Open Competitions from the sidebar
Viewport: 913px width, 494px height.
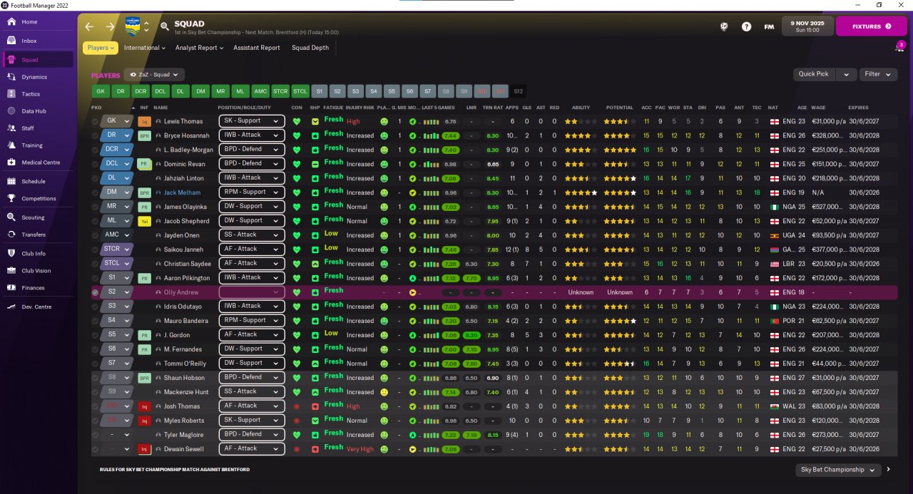(x=38, y=199)
